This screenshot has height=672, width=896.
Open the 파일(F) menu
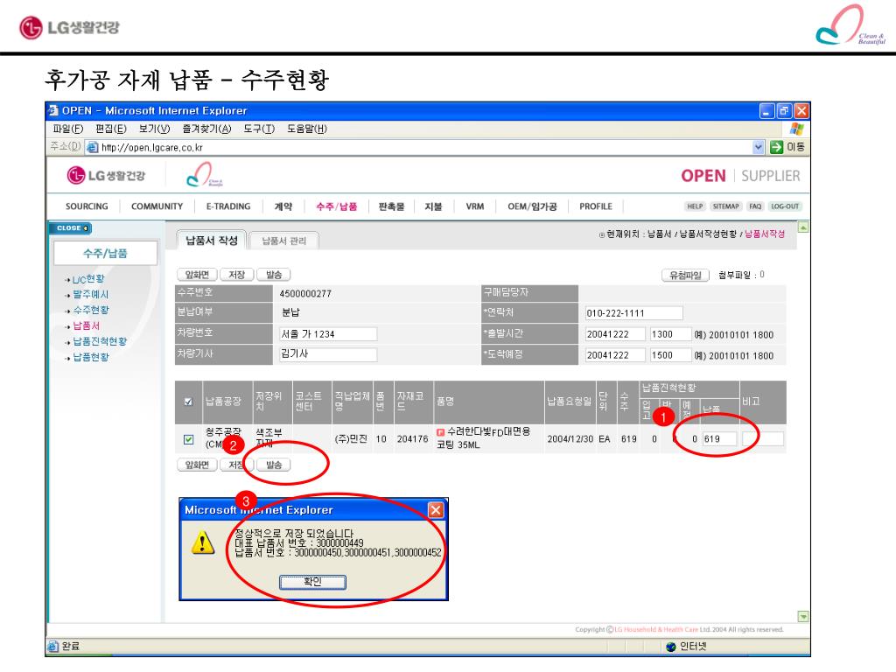[x=68, y=129]
